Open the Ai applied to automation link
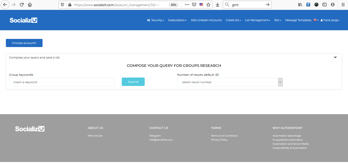Screen dimensions: 348x164 (x=288, y=140)
